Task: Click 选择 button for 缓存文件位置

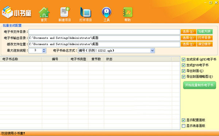Action: (x=188, y=44)
